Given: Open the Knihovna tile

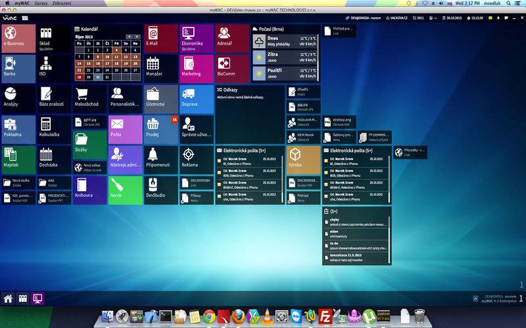Looking at the screenshot, I should pos(90,190).
